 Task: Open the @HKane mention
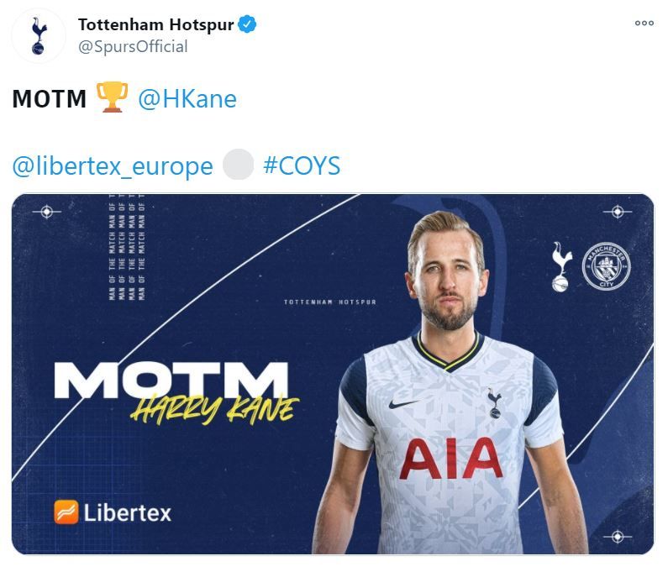(x=187, y=99)
